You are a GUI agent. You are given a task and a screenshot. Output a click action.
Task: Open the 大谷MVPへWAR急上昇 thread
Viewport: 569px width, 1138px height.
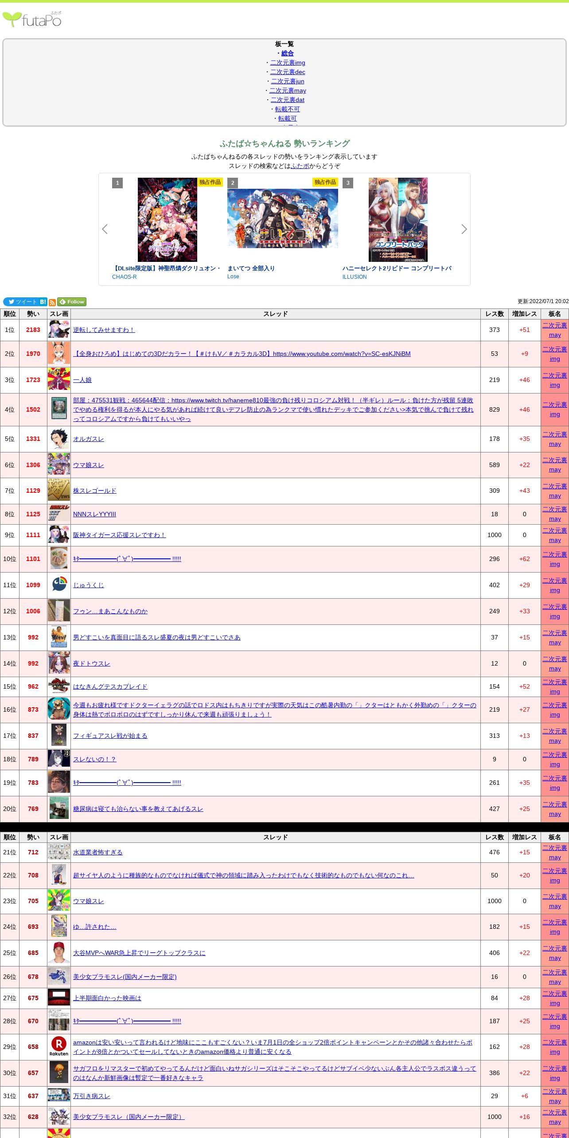[139, 953]
